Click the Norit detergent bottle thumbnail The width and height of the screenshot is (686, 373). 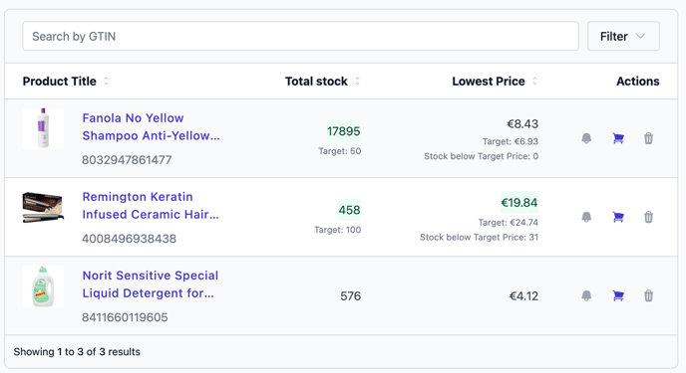coord(43,286)
